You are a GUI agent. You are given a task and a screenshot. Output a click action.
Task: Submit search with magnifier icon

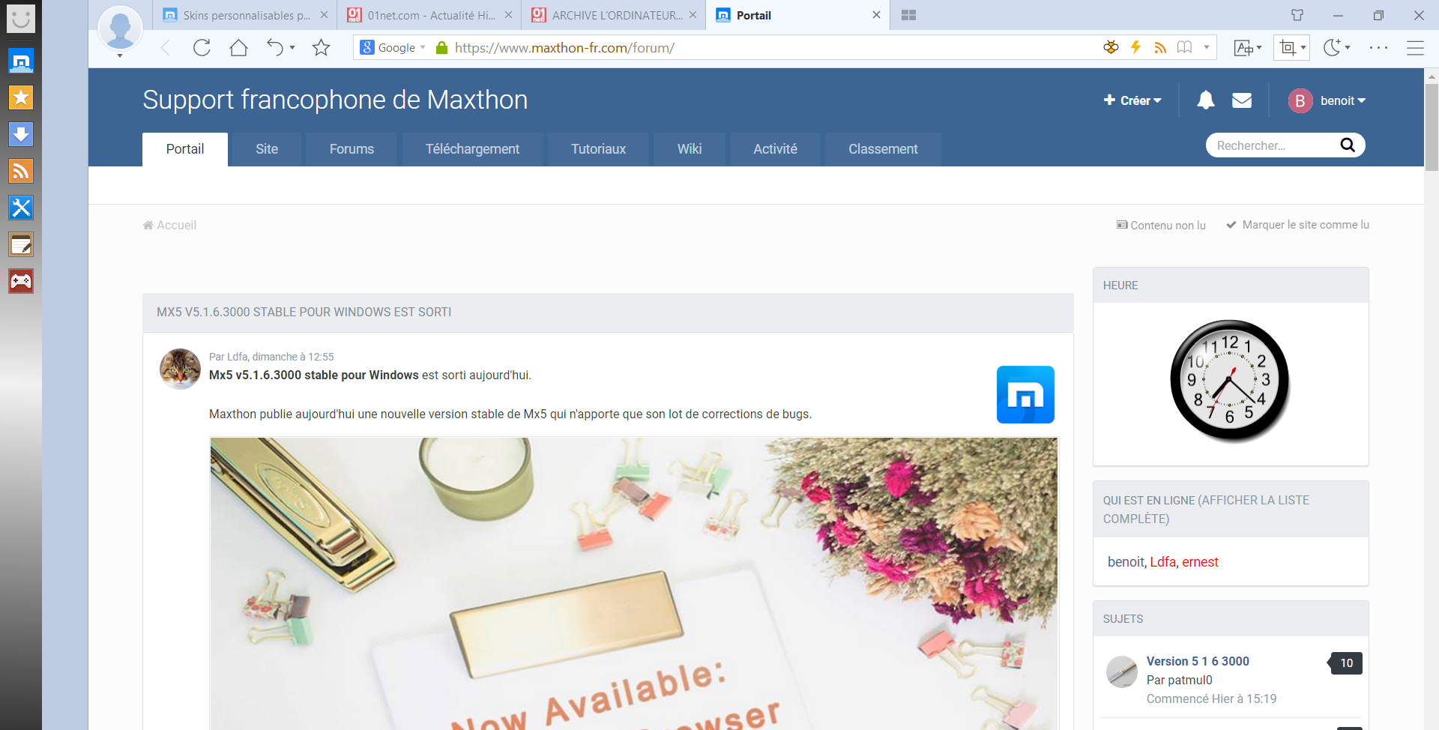tap(1347, 145)
